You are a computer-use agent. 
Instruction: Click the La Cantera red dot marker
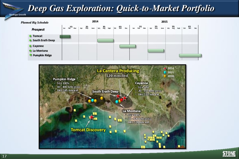(x=122, y=100)
